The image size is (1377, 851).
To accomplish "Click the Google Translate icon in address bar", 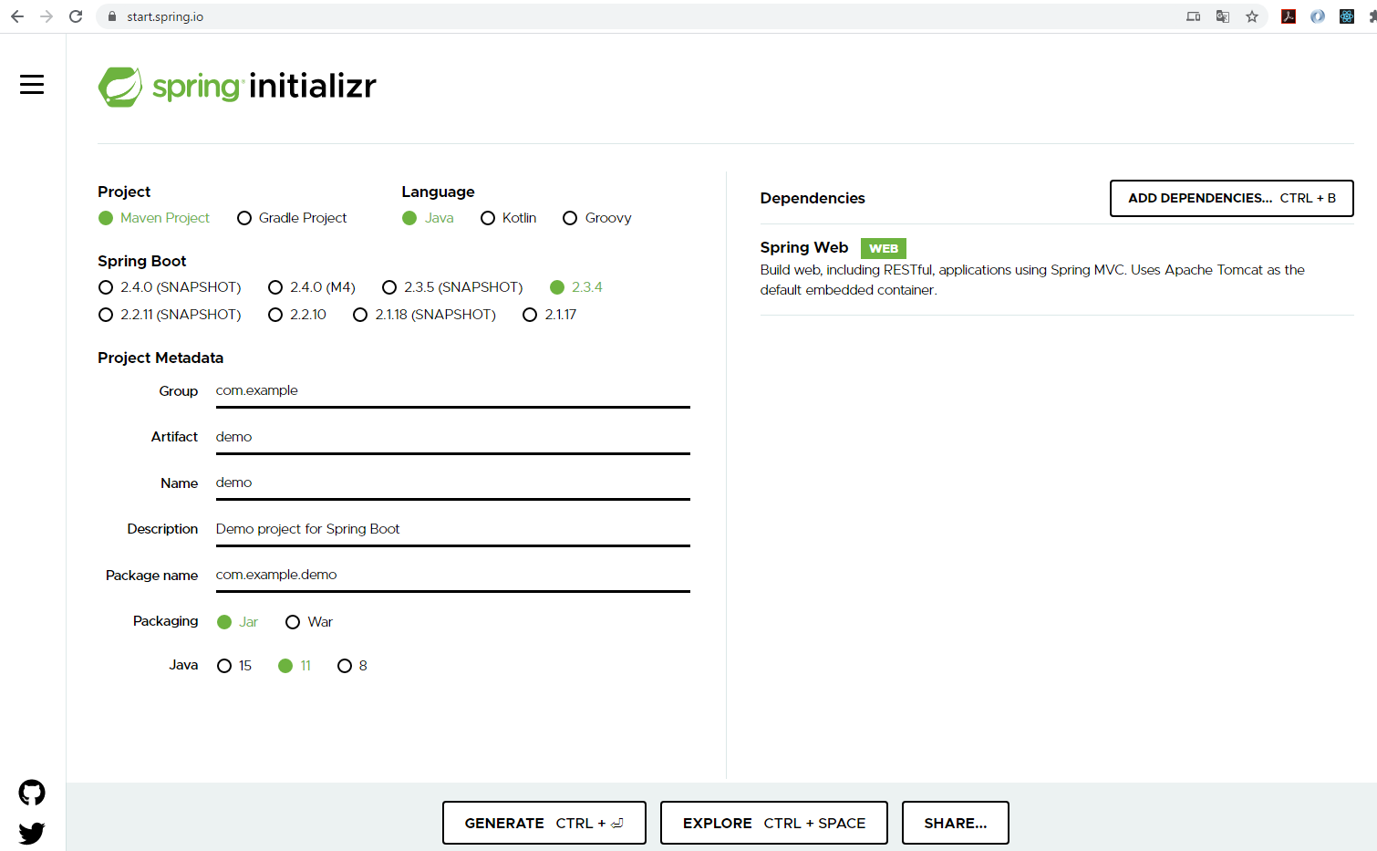I will [x=1223, y=16].
